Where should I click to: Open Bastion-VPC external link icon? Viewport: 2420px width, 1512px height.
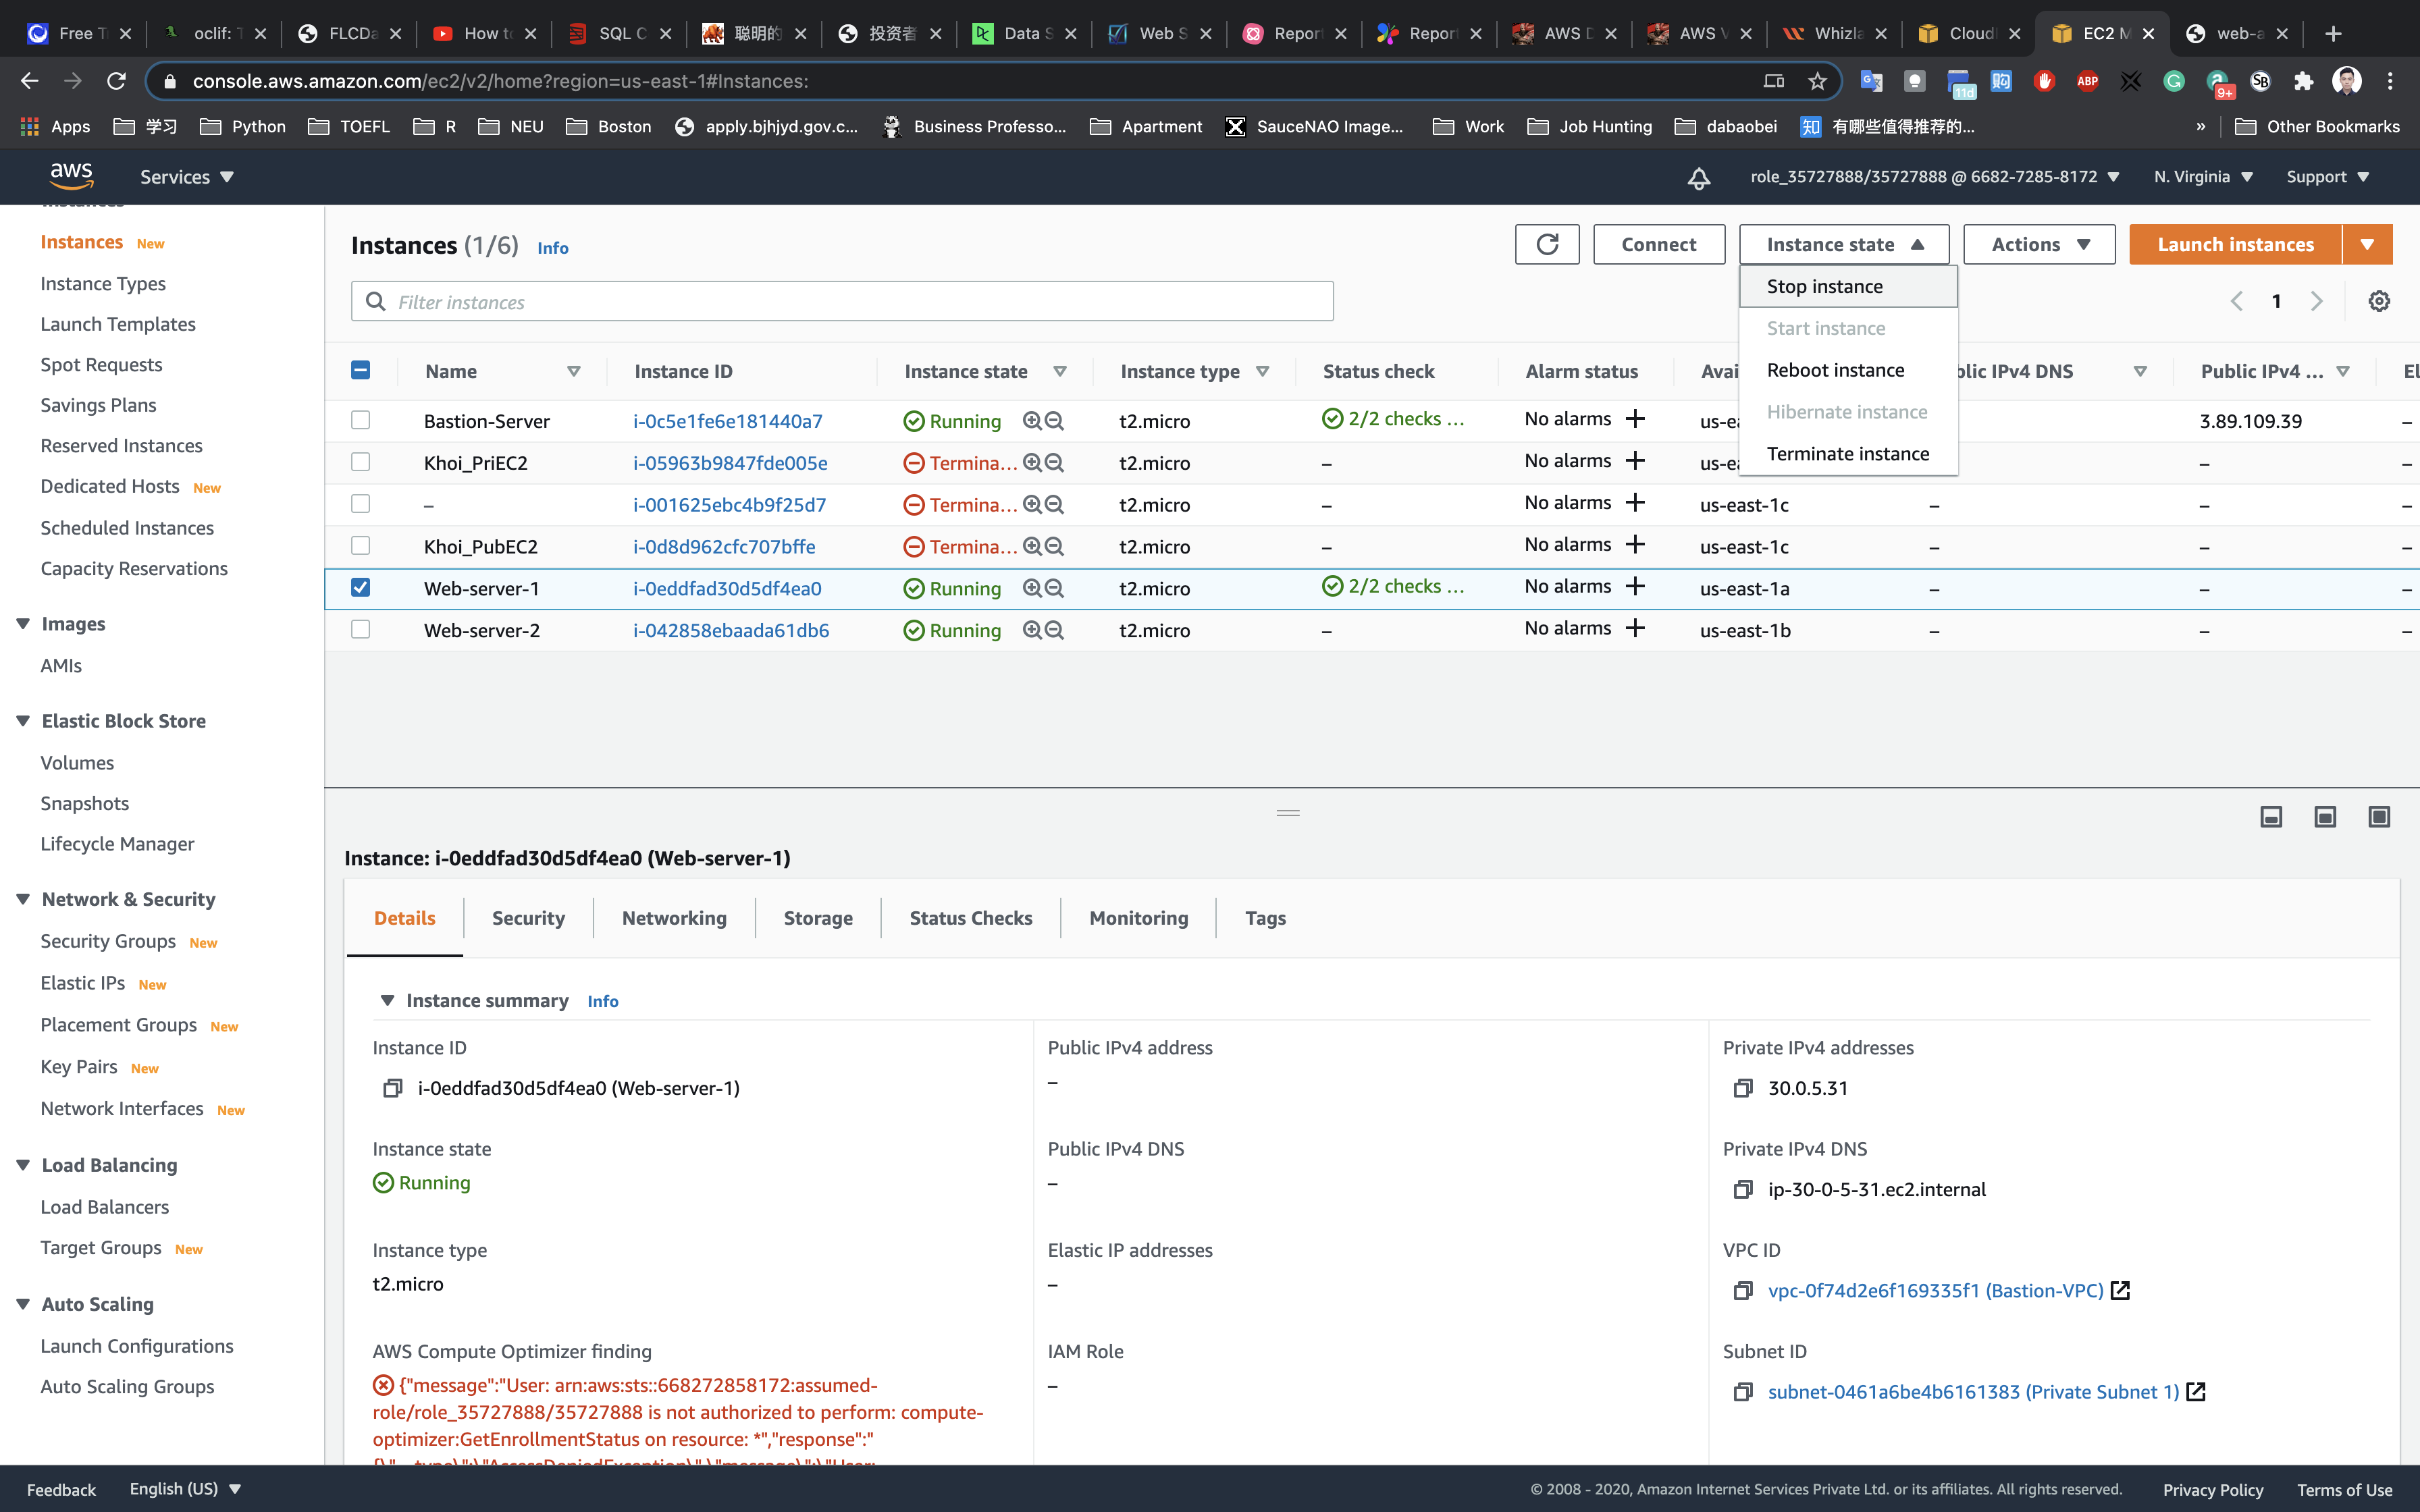tap(2120, 1290)
